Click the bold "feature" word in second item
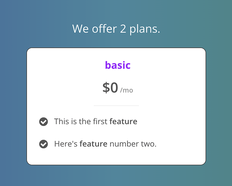This screenshot has width=232, height=186. click(x=94, y=144)
